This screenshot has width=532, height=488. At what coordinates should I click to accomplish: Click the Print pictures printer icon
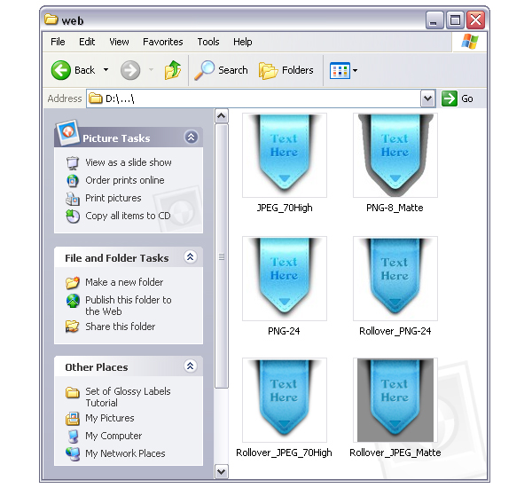click(73, 199)
